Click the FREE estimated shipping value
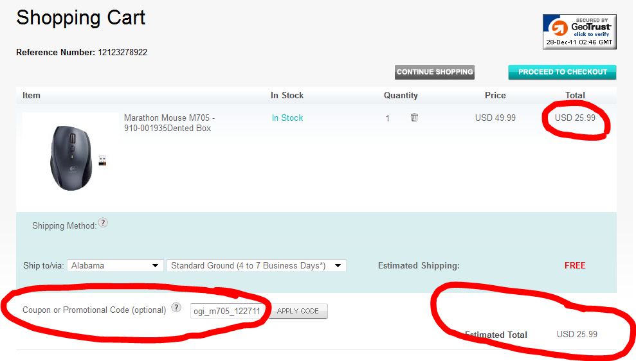Screen dimensions: 636x361 tap(575, 266)
